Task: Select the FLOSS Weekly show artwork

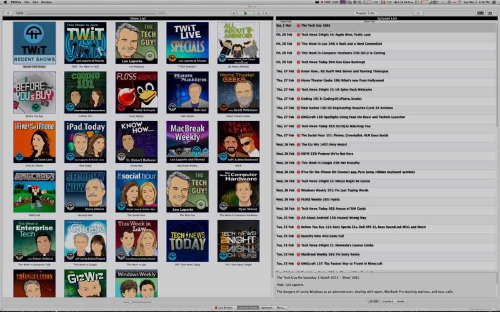Action: pos(136,92)
